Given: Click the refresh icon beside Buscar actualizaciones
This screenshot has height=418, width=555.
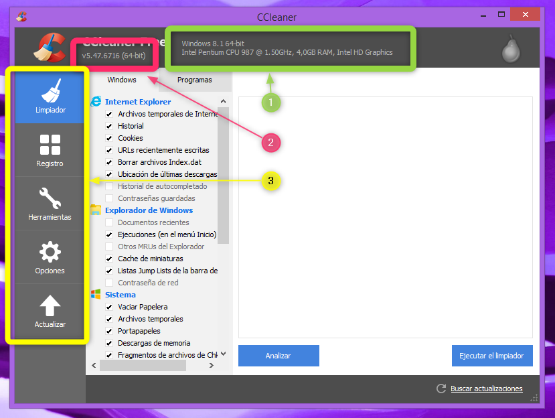Looking at the screenshot, I should pos(441,389).
